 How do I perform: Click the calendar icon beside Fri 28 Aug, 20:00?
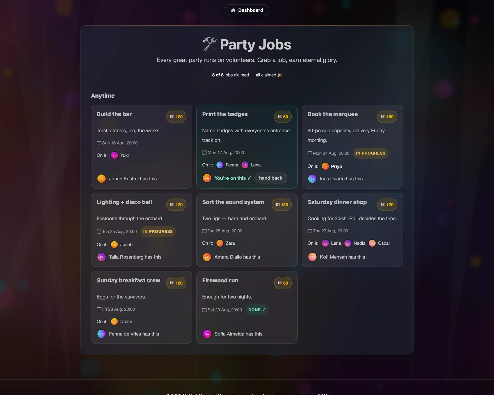[99, 309]
